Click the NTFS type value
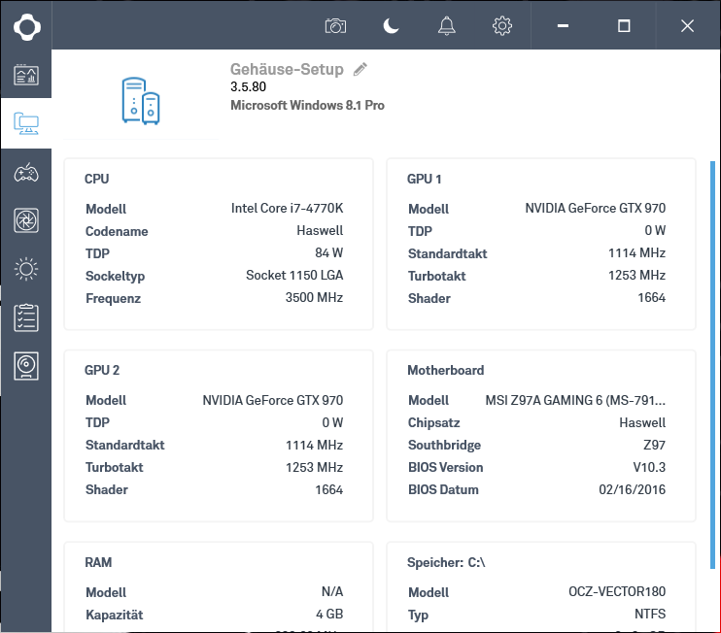721x633 pixels. [x=650, y=614]
